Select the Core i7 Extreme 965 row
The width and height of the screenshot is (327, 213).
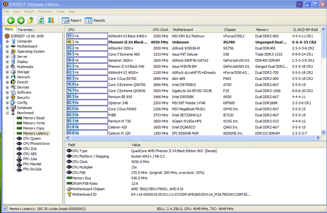point(193,54)
